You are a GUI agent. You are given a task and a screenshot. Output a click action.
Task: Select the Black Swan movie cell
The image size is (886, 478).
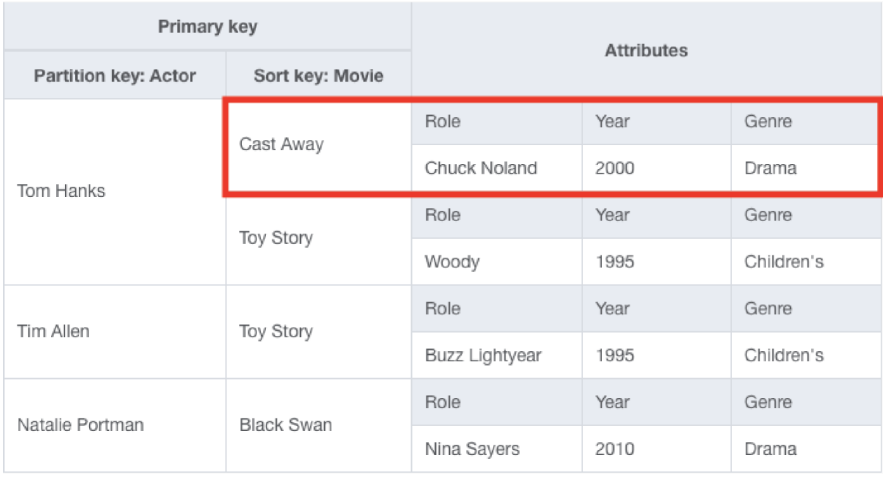coord(319,425)
